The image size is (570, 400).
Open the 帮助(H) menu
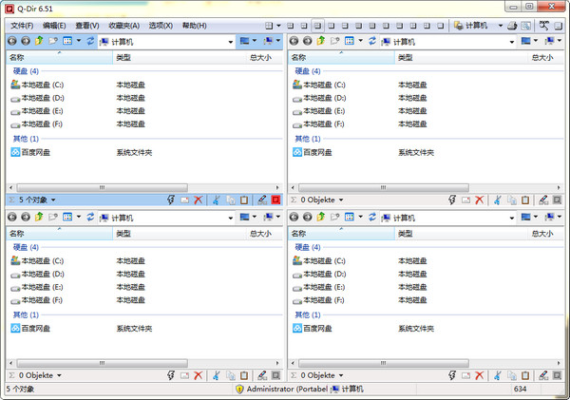click(194, 26)
